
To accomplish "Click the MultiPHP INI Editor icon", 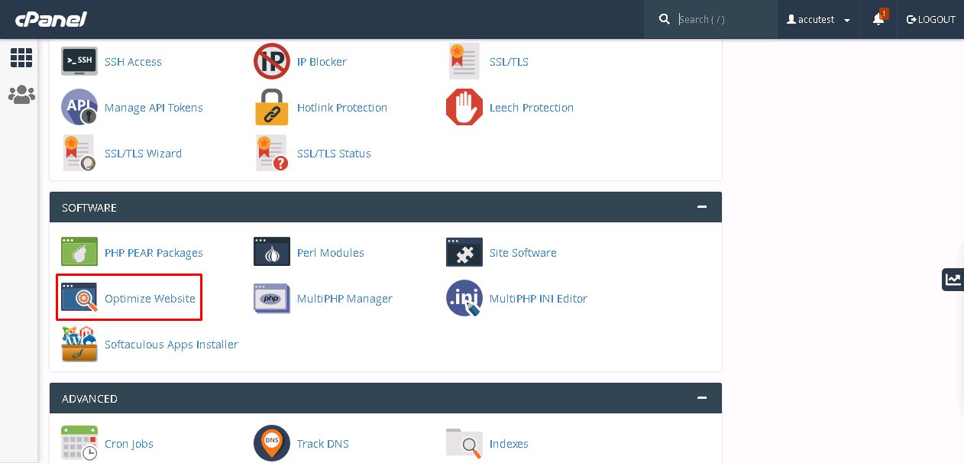I will click(x=464, y=298).
